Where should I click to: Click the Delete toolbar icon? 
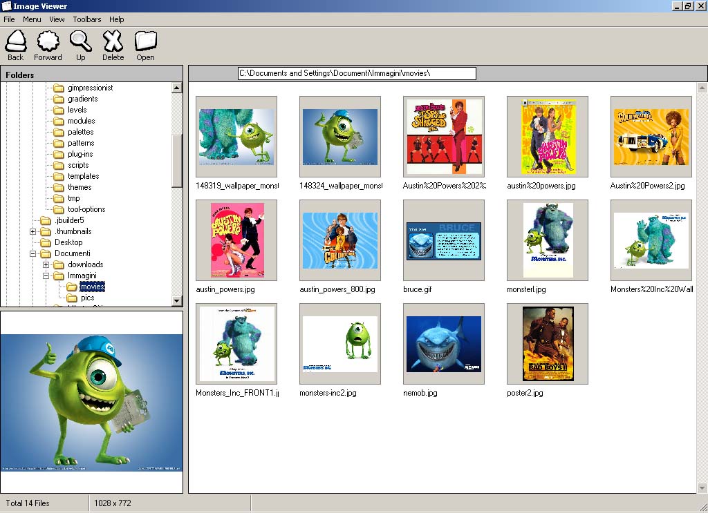[x=113, y=43]
